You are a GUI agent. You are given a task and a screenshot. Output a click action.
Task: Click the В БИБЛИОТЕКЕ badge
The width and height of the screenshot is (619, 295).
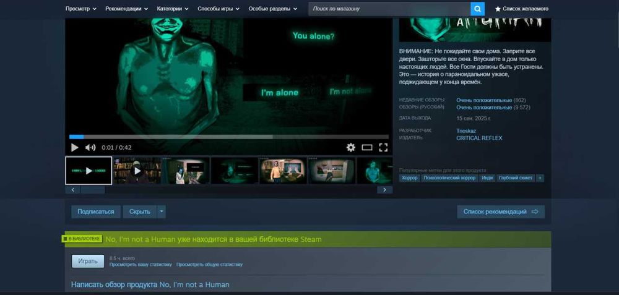click(x=82, y=239)
